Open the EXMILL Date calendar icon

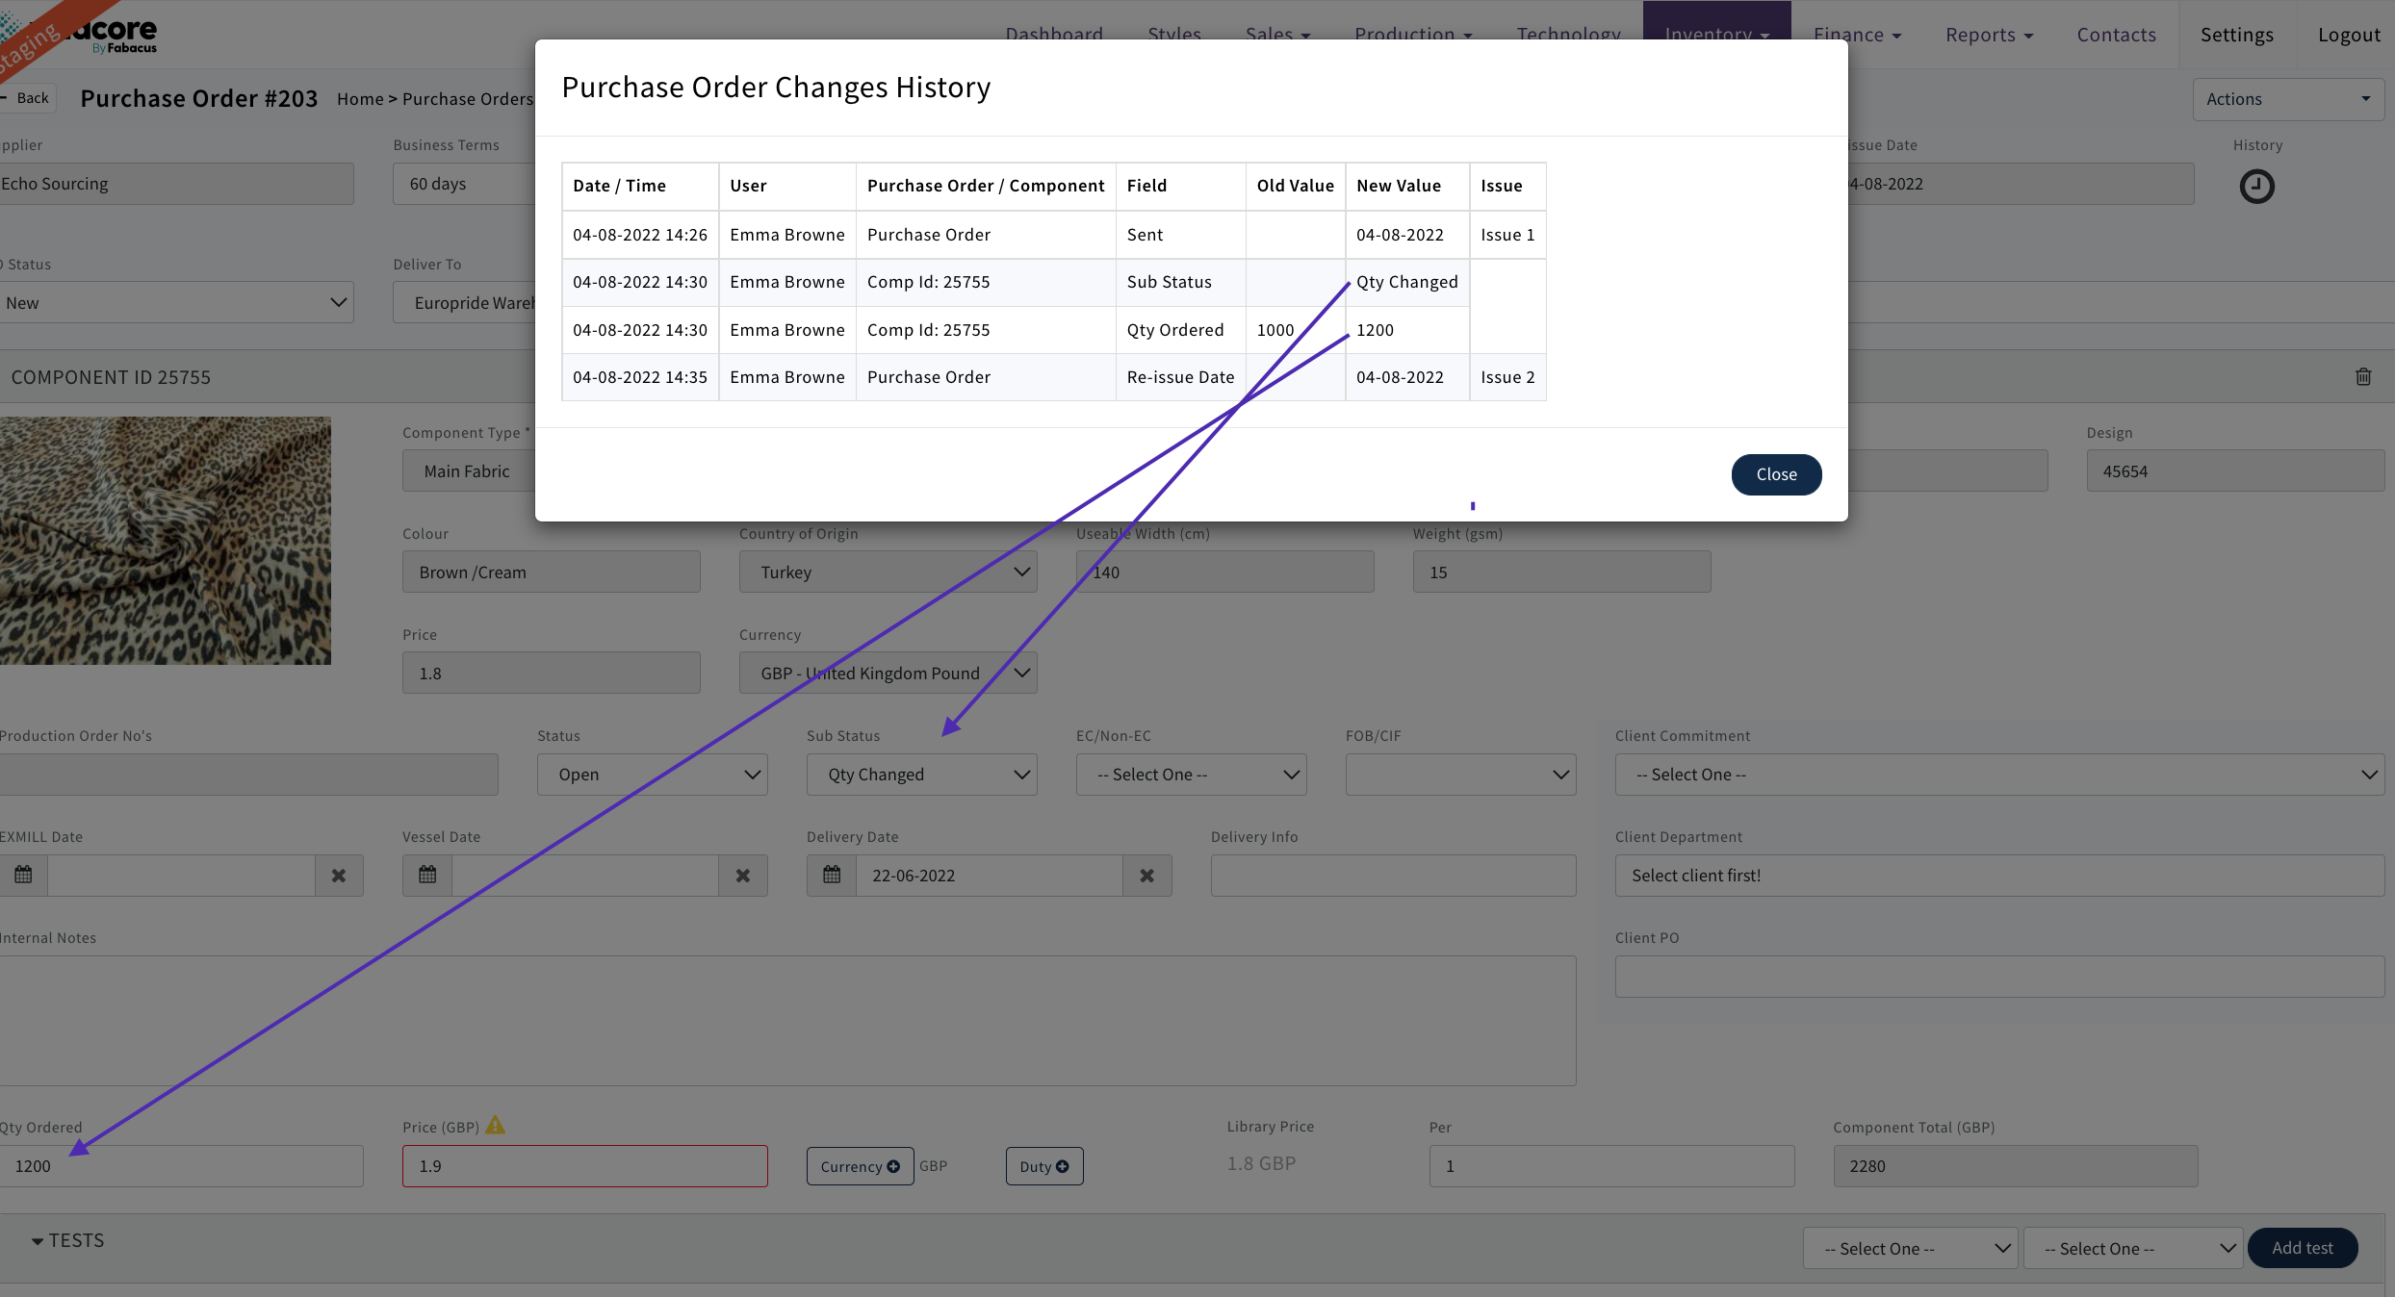click(x=23, y=875)
